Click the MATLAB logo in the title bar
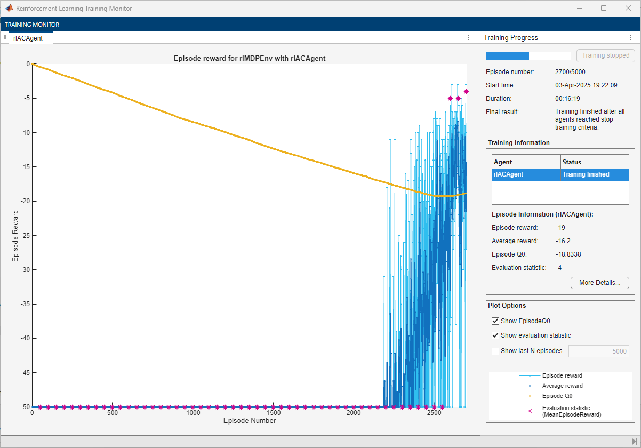The width and height of the screenshot is (641, 448). click(9, 9)
